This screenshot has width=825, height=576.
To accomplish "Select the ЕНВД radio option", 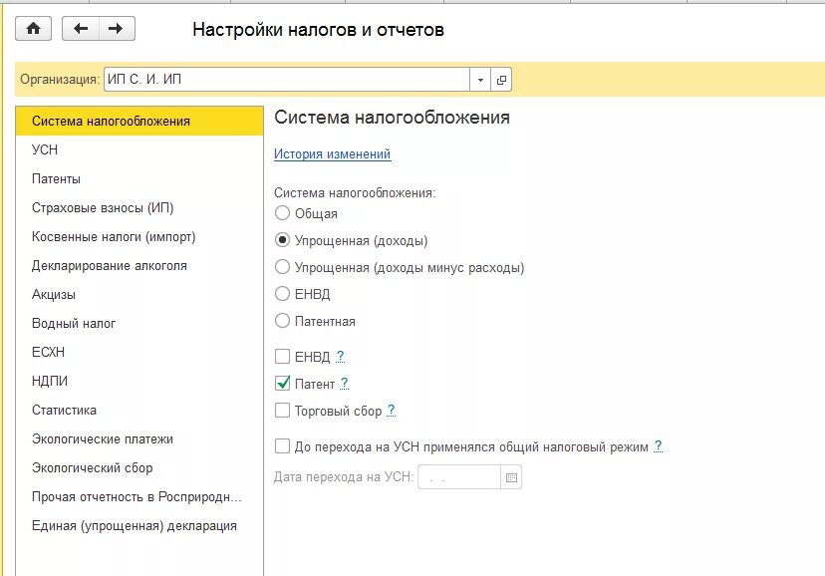I will 283,294.
